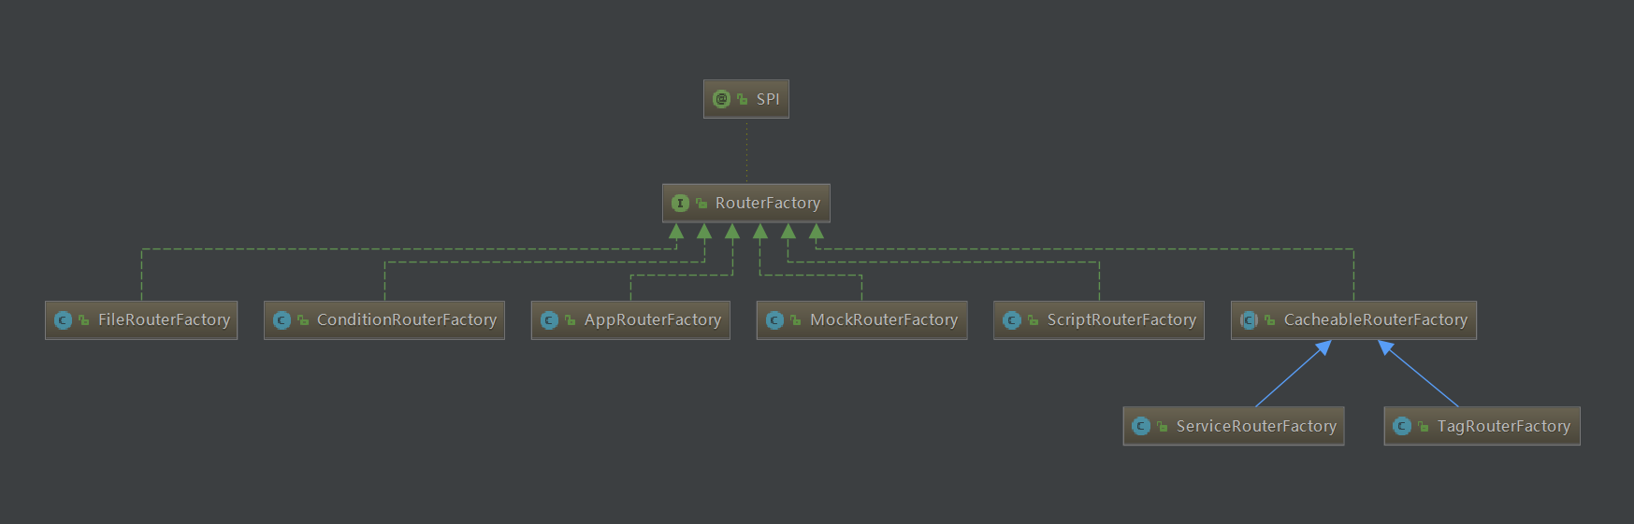Click the visibility lock icon next to the TagRouterFactory label
The image size is (1634, 524).
[x=1423, y=426]
